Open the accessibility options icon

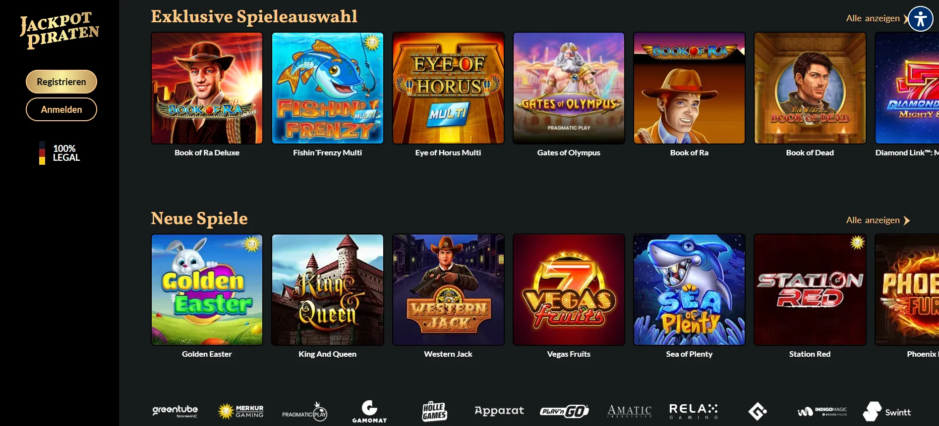[921, 19]
